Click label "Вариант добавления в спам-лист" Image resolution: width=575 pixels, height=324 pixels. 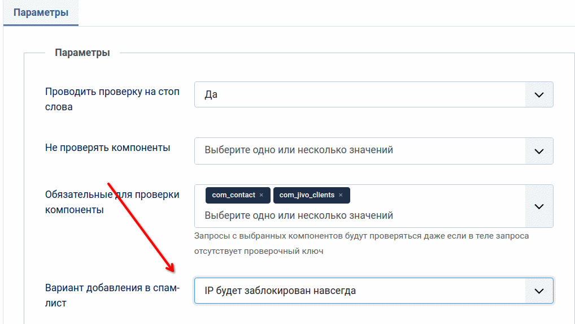click(x=112, y=295)
